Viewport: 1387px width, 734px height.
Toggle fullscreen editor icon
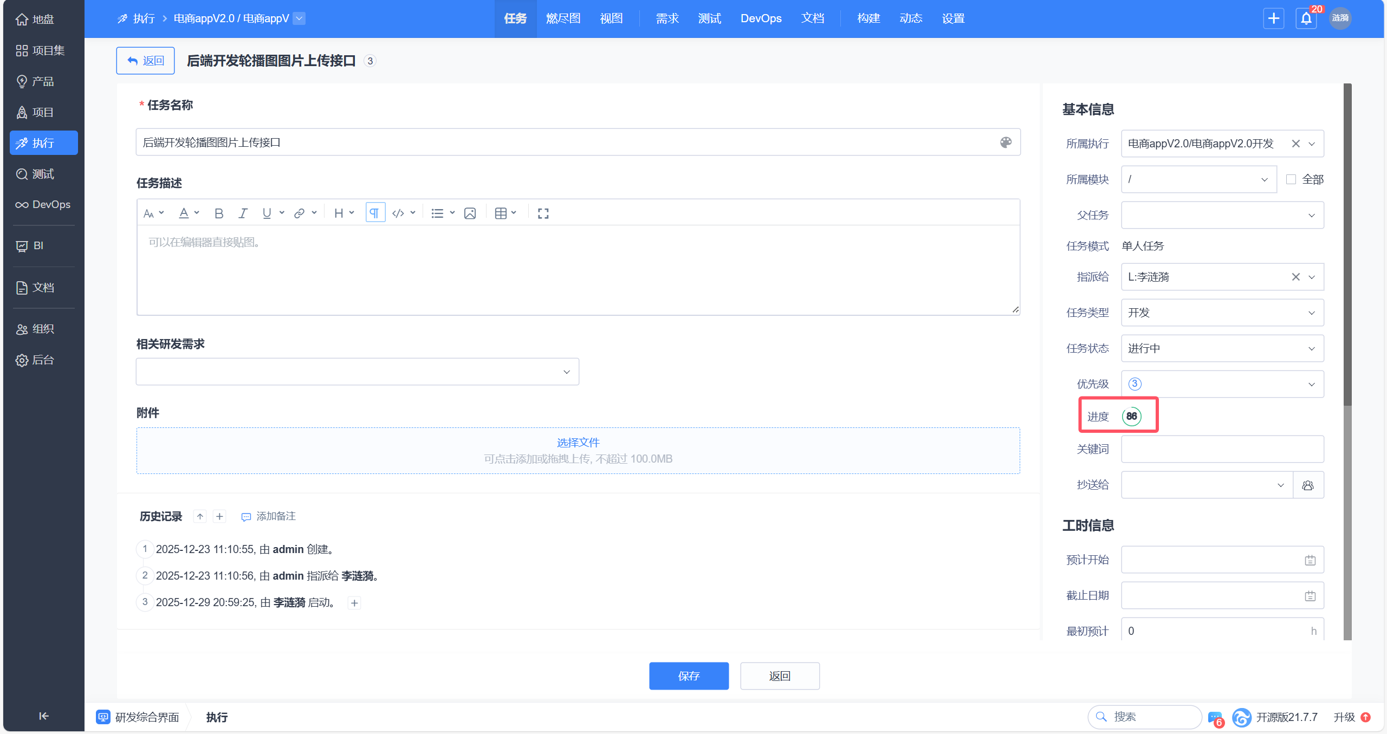pyautogui.click(x=543, y=213)
